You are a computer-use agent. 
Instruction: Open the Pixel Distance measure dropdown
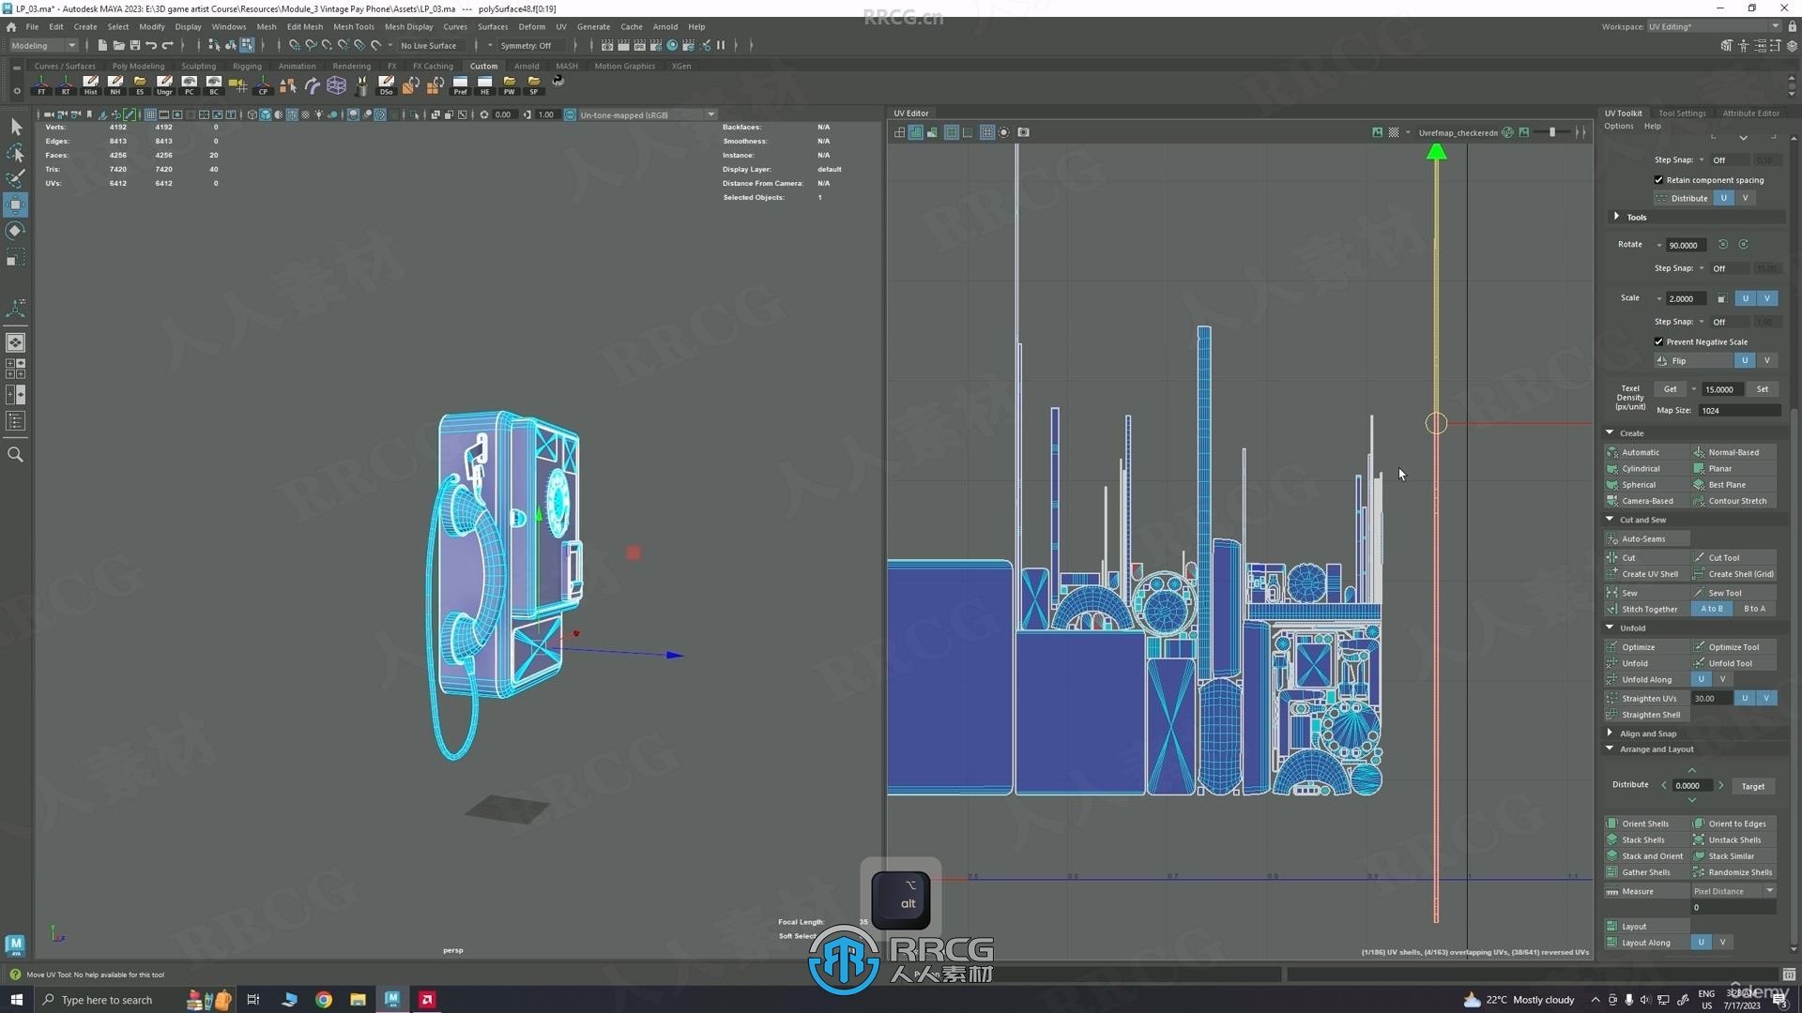[1733, 891]
